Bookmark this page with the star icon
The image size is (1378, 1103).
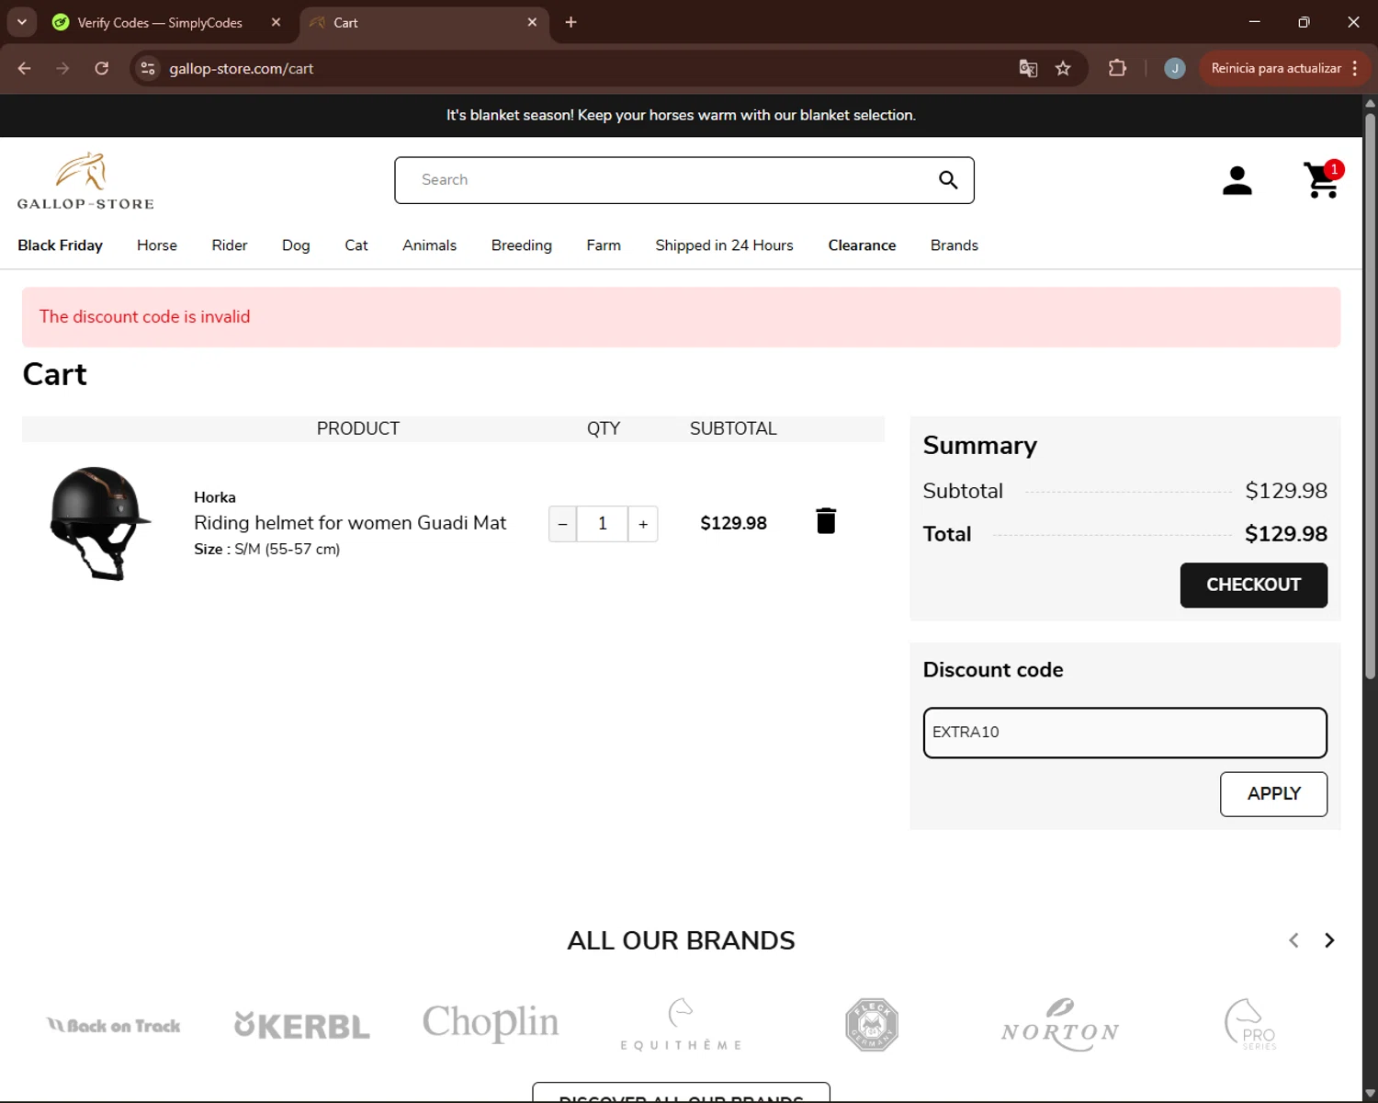pyautogui.click(x=1063, y=68)
